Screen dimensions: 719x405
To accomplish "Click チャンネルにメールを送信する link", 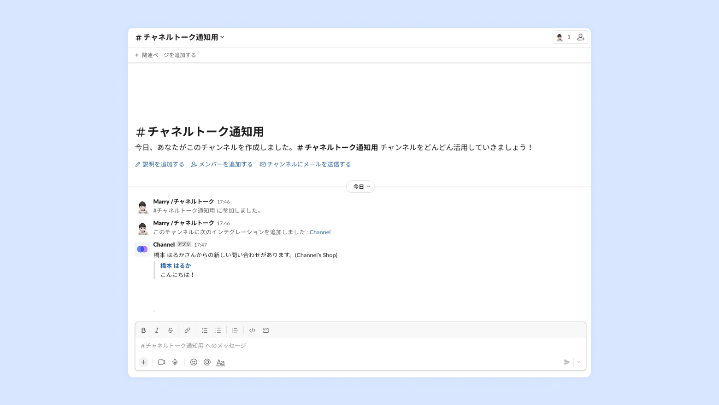I will coord(305,164).
